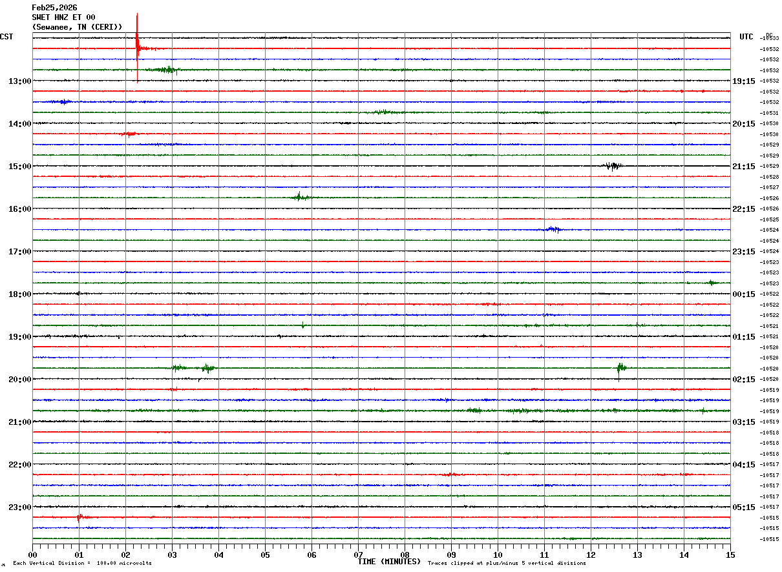
Task: Select the 19:15 UTC time label
Action: point(743,81)
